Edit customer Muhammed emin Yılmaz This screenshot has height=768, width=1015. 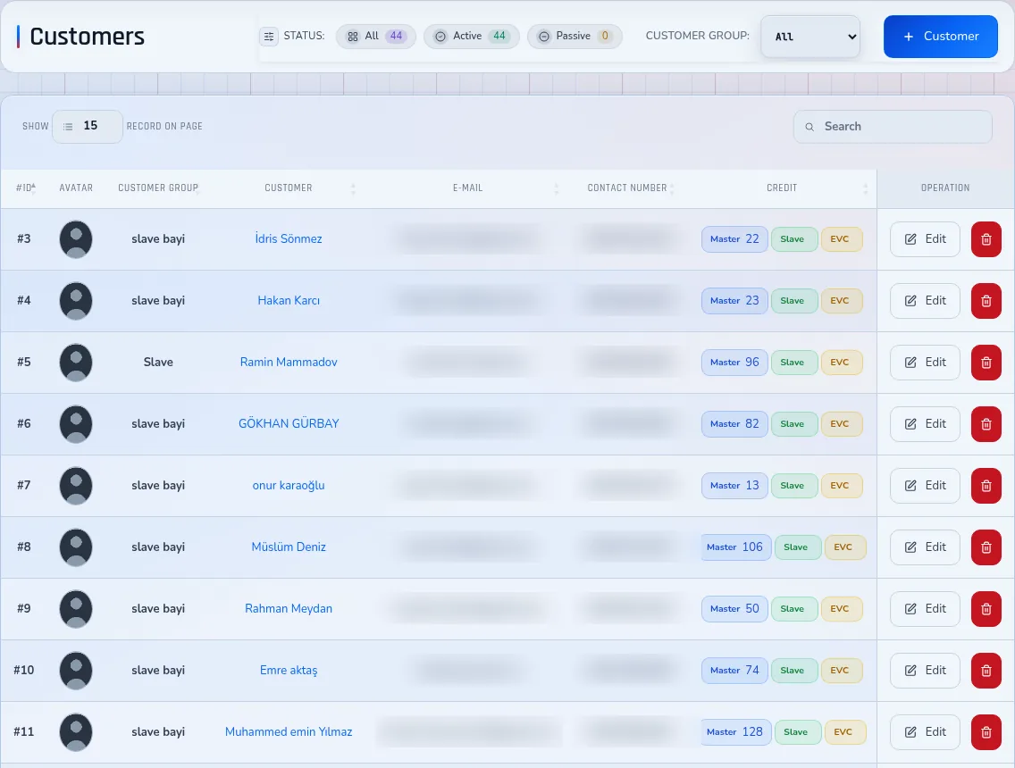click(x=925, y=732)
